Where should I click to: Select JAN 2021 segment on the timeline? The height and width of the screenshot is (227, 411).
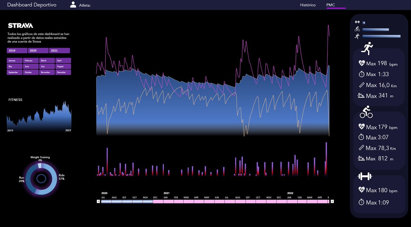(x=169, y=202)
